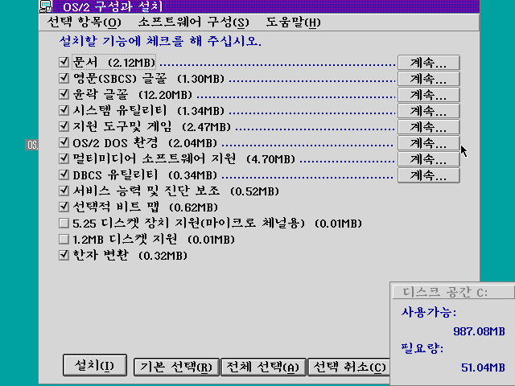Uncheck the 선택적 비트 맵 checkbox
The width and height of the screenshot is (515, 386).
click(x=64, y=207)
